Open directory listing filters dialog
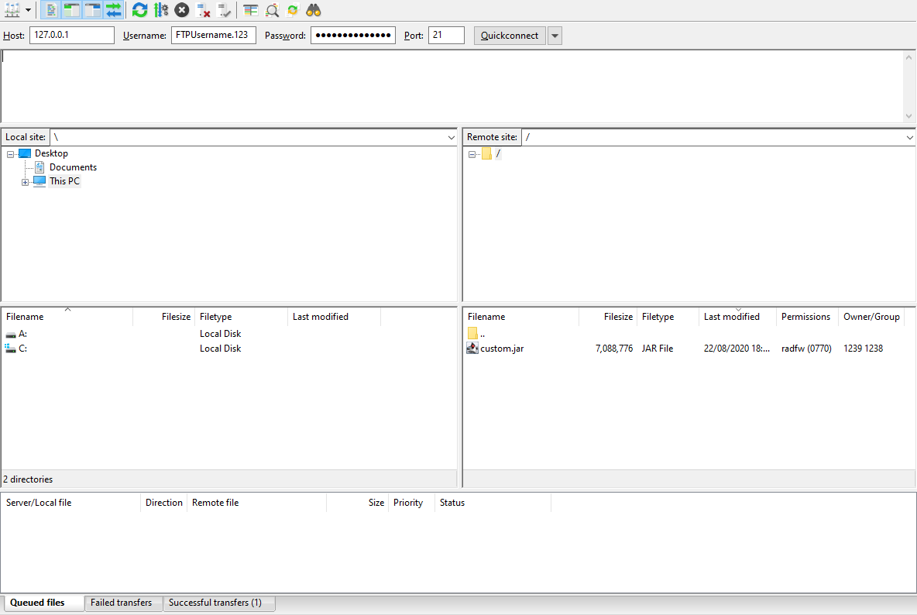This screenshot has height=615, width=917. (x=250, y=10)
